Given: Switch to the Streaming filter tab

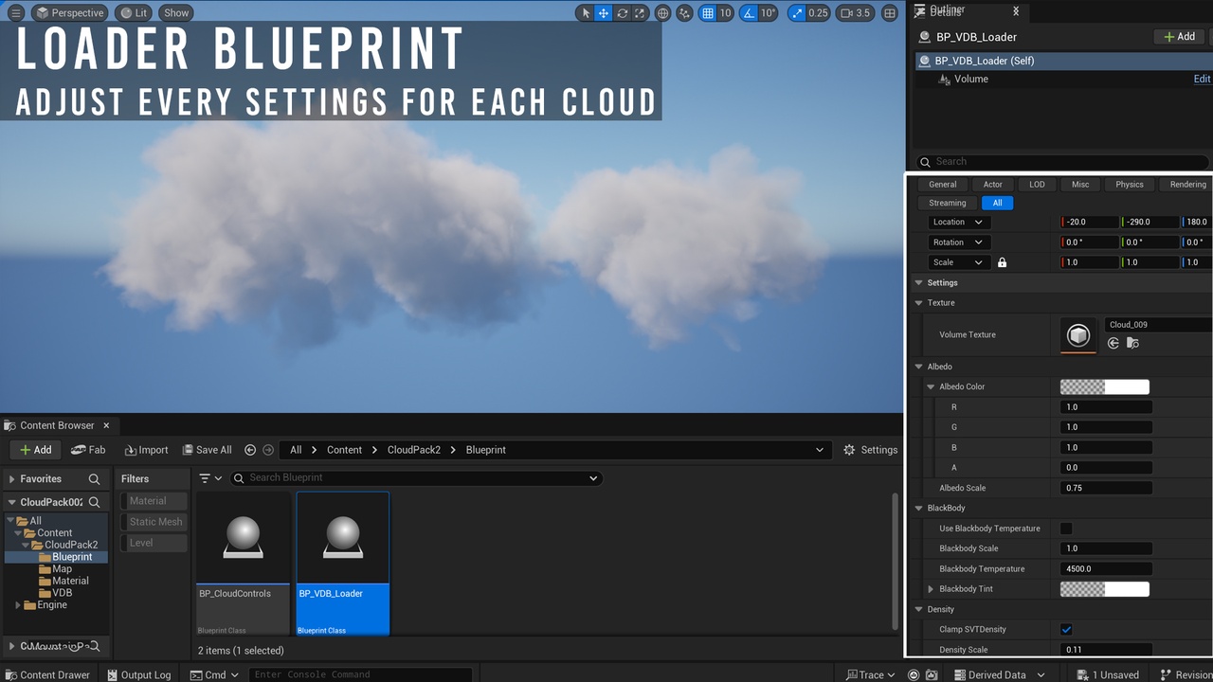Looking at the screenshot, I should tap(948, 203).
